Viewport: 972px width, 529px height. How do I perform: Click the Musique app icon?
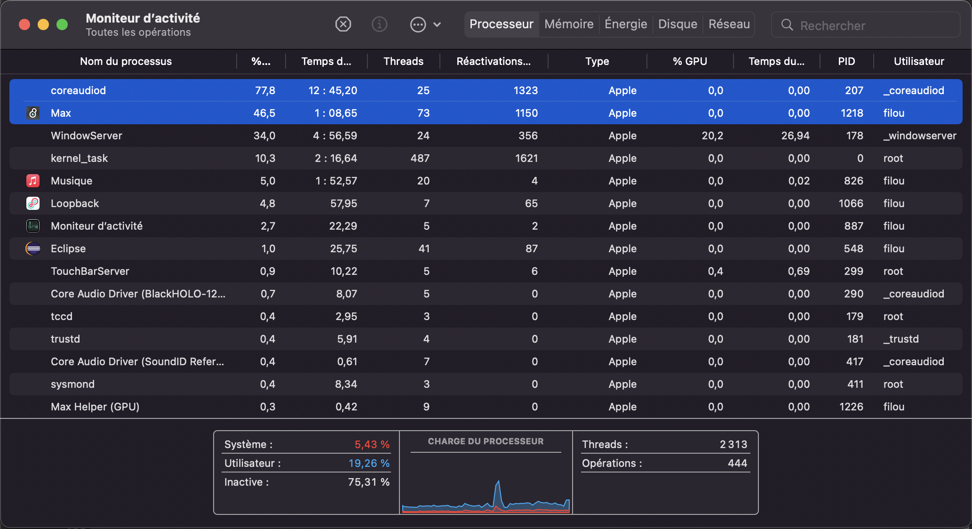[x=33, y=181]
